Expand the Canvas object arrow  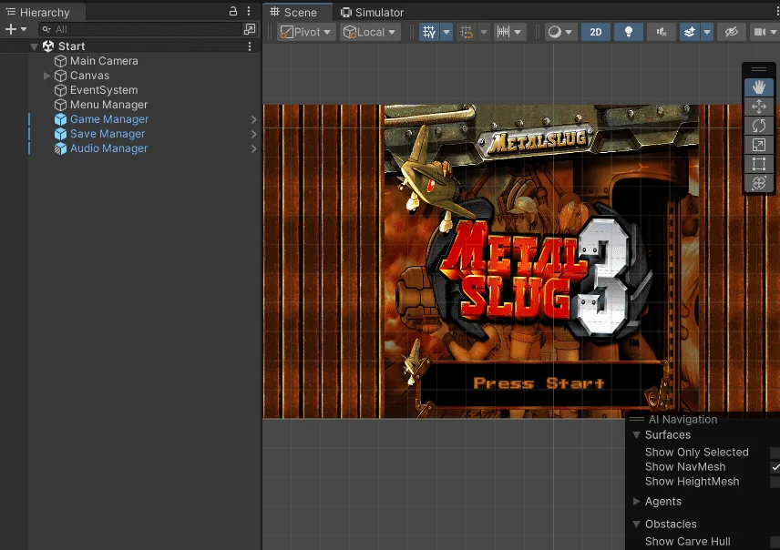pos(46,76)
